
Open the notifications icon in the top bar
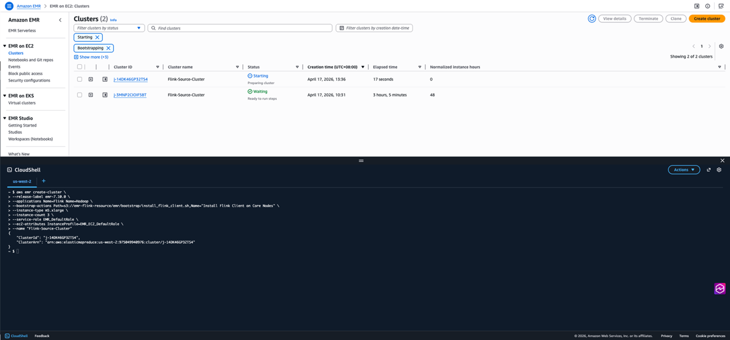click(707, 6)
